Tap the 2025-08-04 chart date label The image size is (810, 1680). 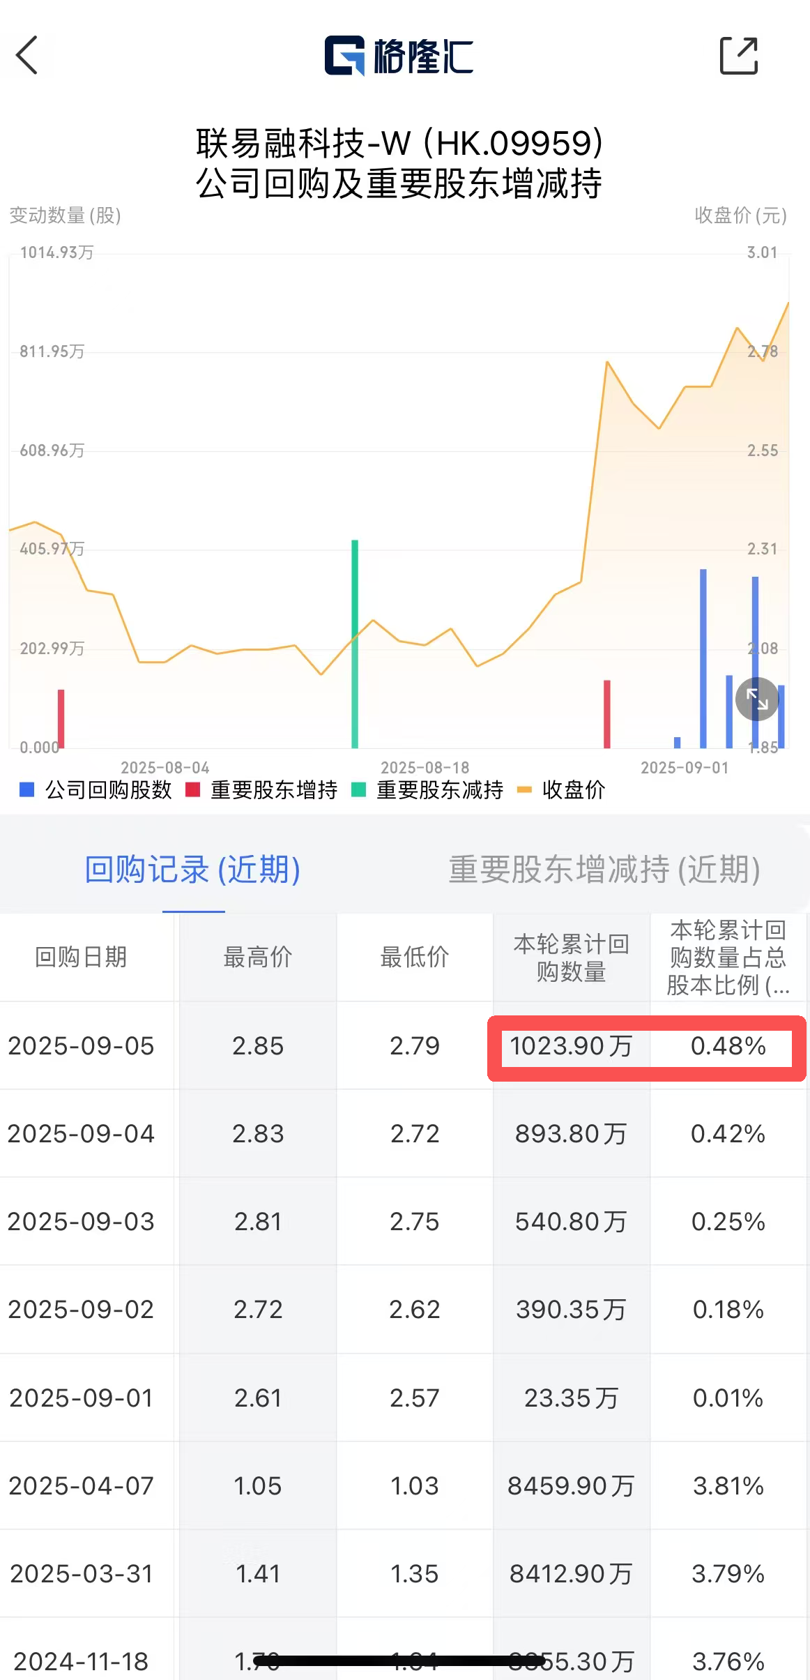click(165, 768)
